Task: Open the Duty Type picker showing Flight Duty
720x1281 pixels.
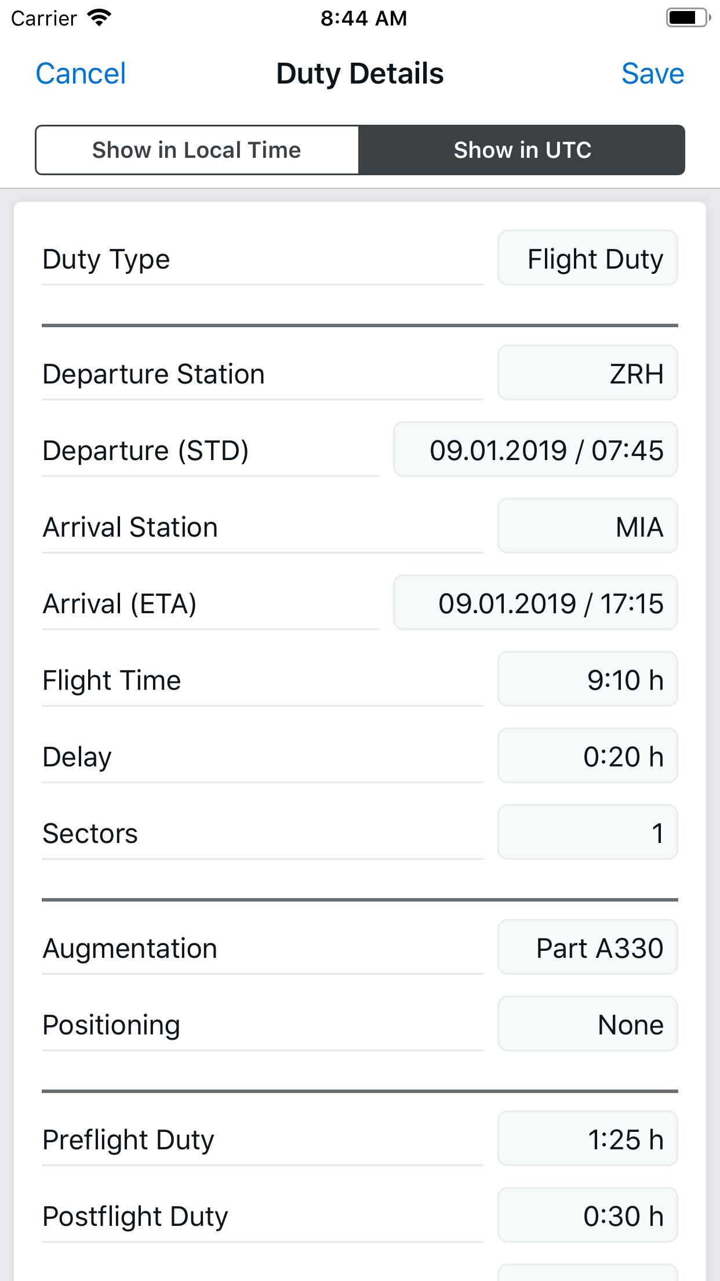Action: pyautogui.click(x=587, y=258)
